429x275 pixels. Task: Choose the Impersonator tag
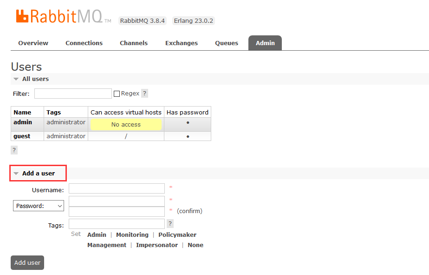157,245
